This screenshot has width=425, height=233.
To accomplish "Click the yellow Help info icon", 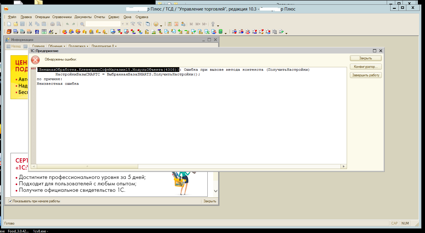I will [x=156, y=24].
